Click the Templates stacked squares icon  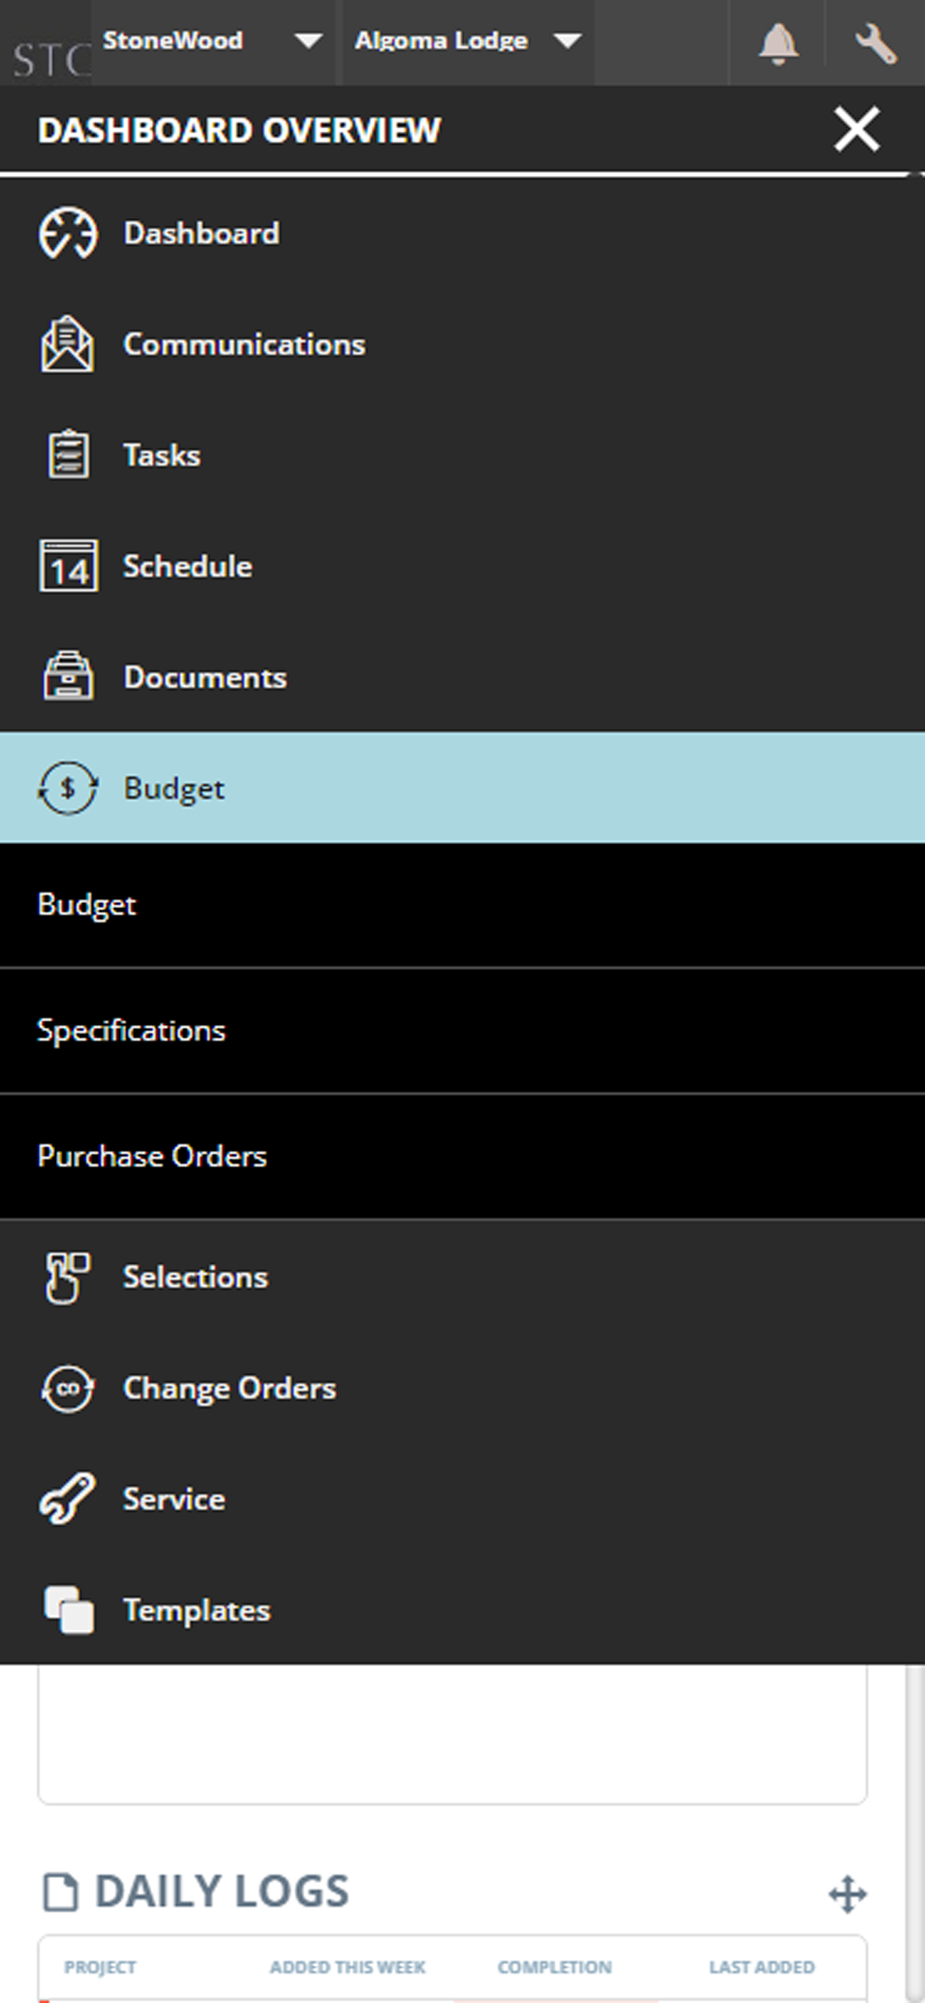(x=69, y=1610)
